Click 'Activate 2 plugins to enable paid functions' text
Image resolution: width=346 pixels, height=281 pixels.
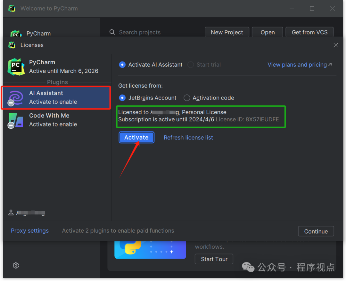(x=118, y=231)
